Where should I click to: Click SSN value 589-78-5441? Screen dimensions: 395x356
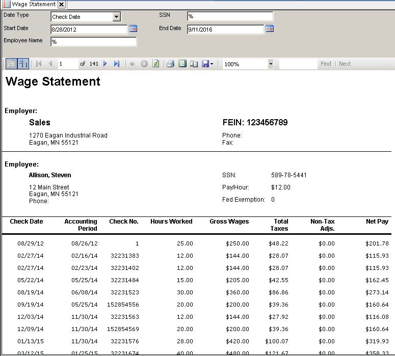[289, 175]
